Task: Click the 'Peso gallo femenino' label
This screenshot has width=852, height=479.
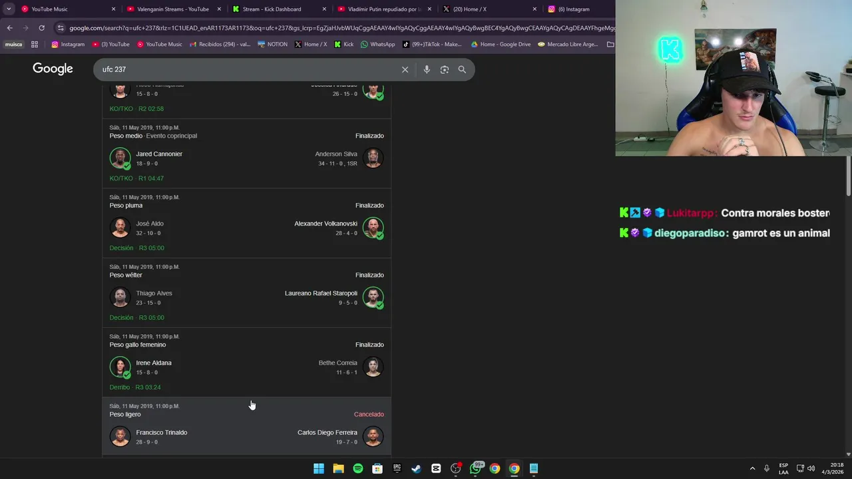Action: point(138,345)
